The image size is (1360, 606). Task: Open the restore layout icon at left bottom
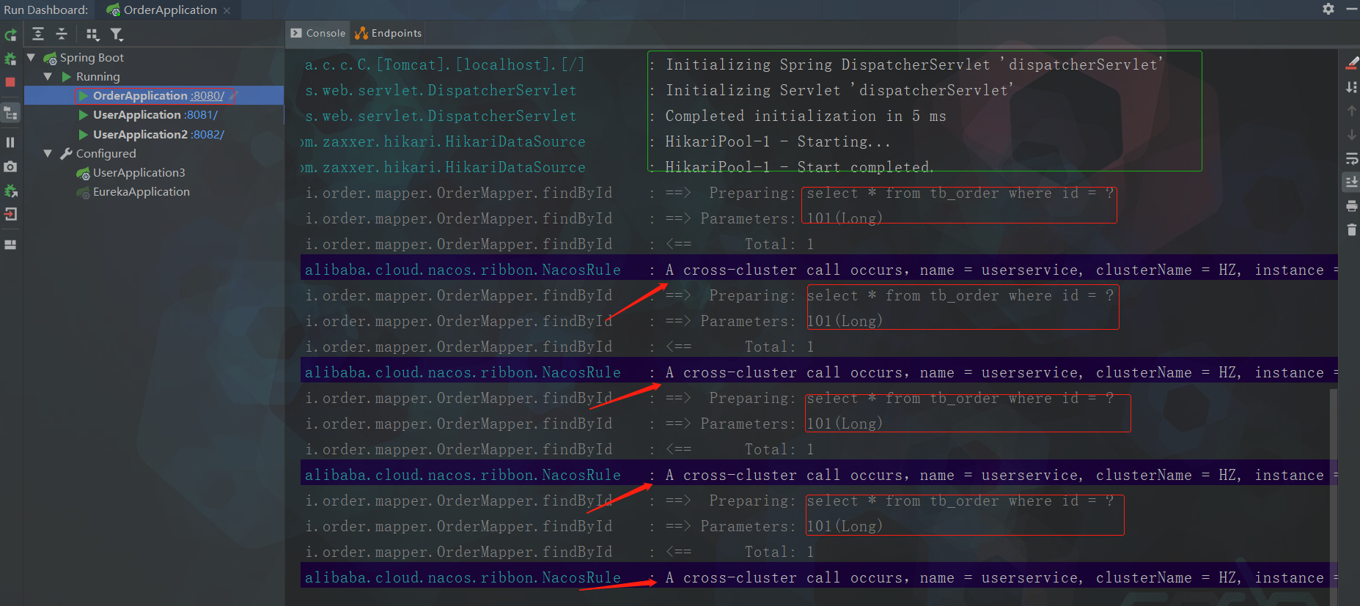pyautogui.click(x=10, y=245)
